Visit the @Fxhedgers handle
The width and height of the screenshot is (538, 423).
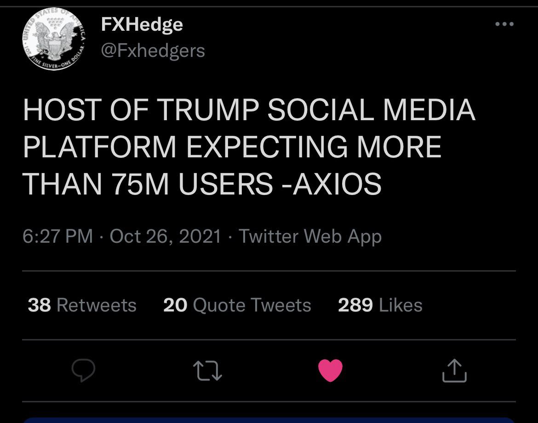pyautogui.click(x=153, y=51)
